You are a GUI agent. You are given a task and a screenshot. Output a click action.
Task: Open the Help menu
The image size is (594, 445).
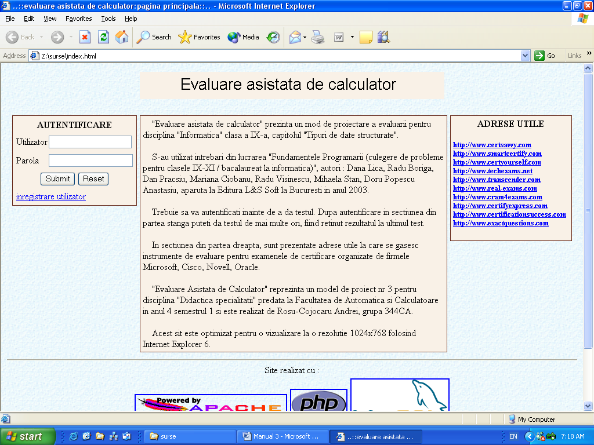coord(131,19)
